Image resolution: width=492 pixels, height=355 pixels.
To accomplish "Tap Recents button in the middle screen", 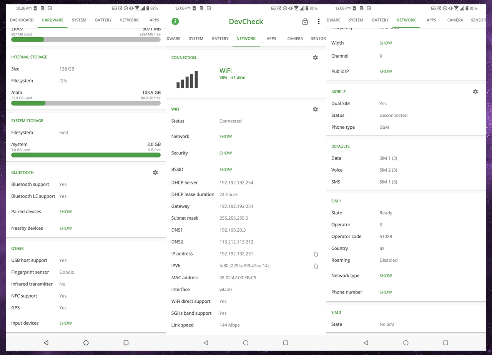I will point(286,343).
